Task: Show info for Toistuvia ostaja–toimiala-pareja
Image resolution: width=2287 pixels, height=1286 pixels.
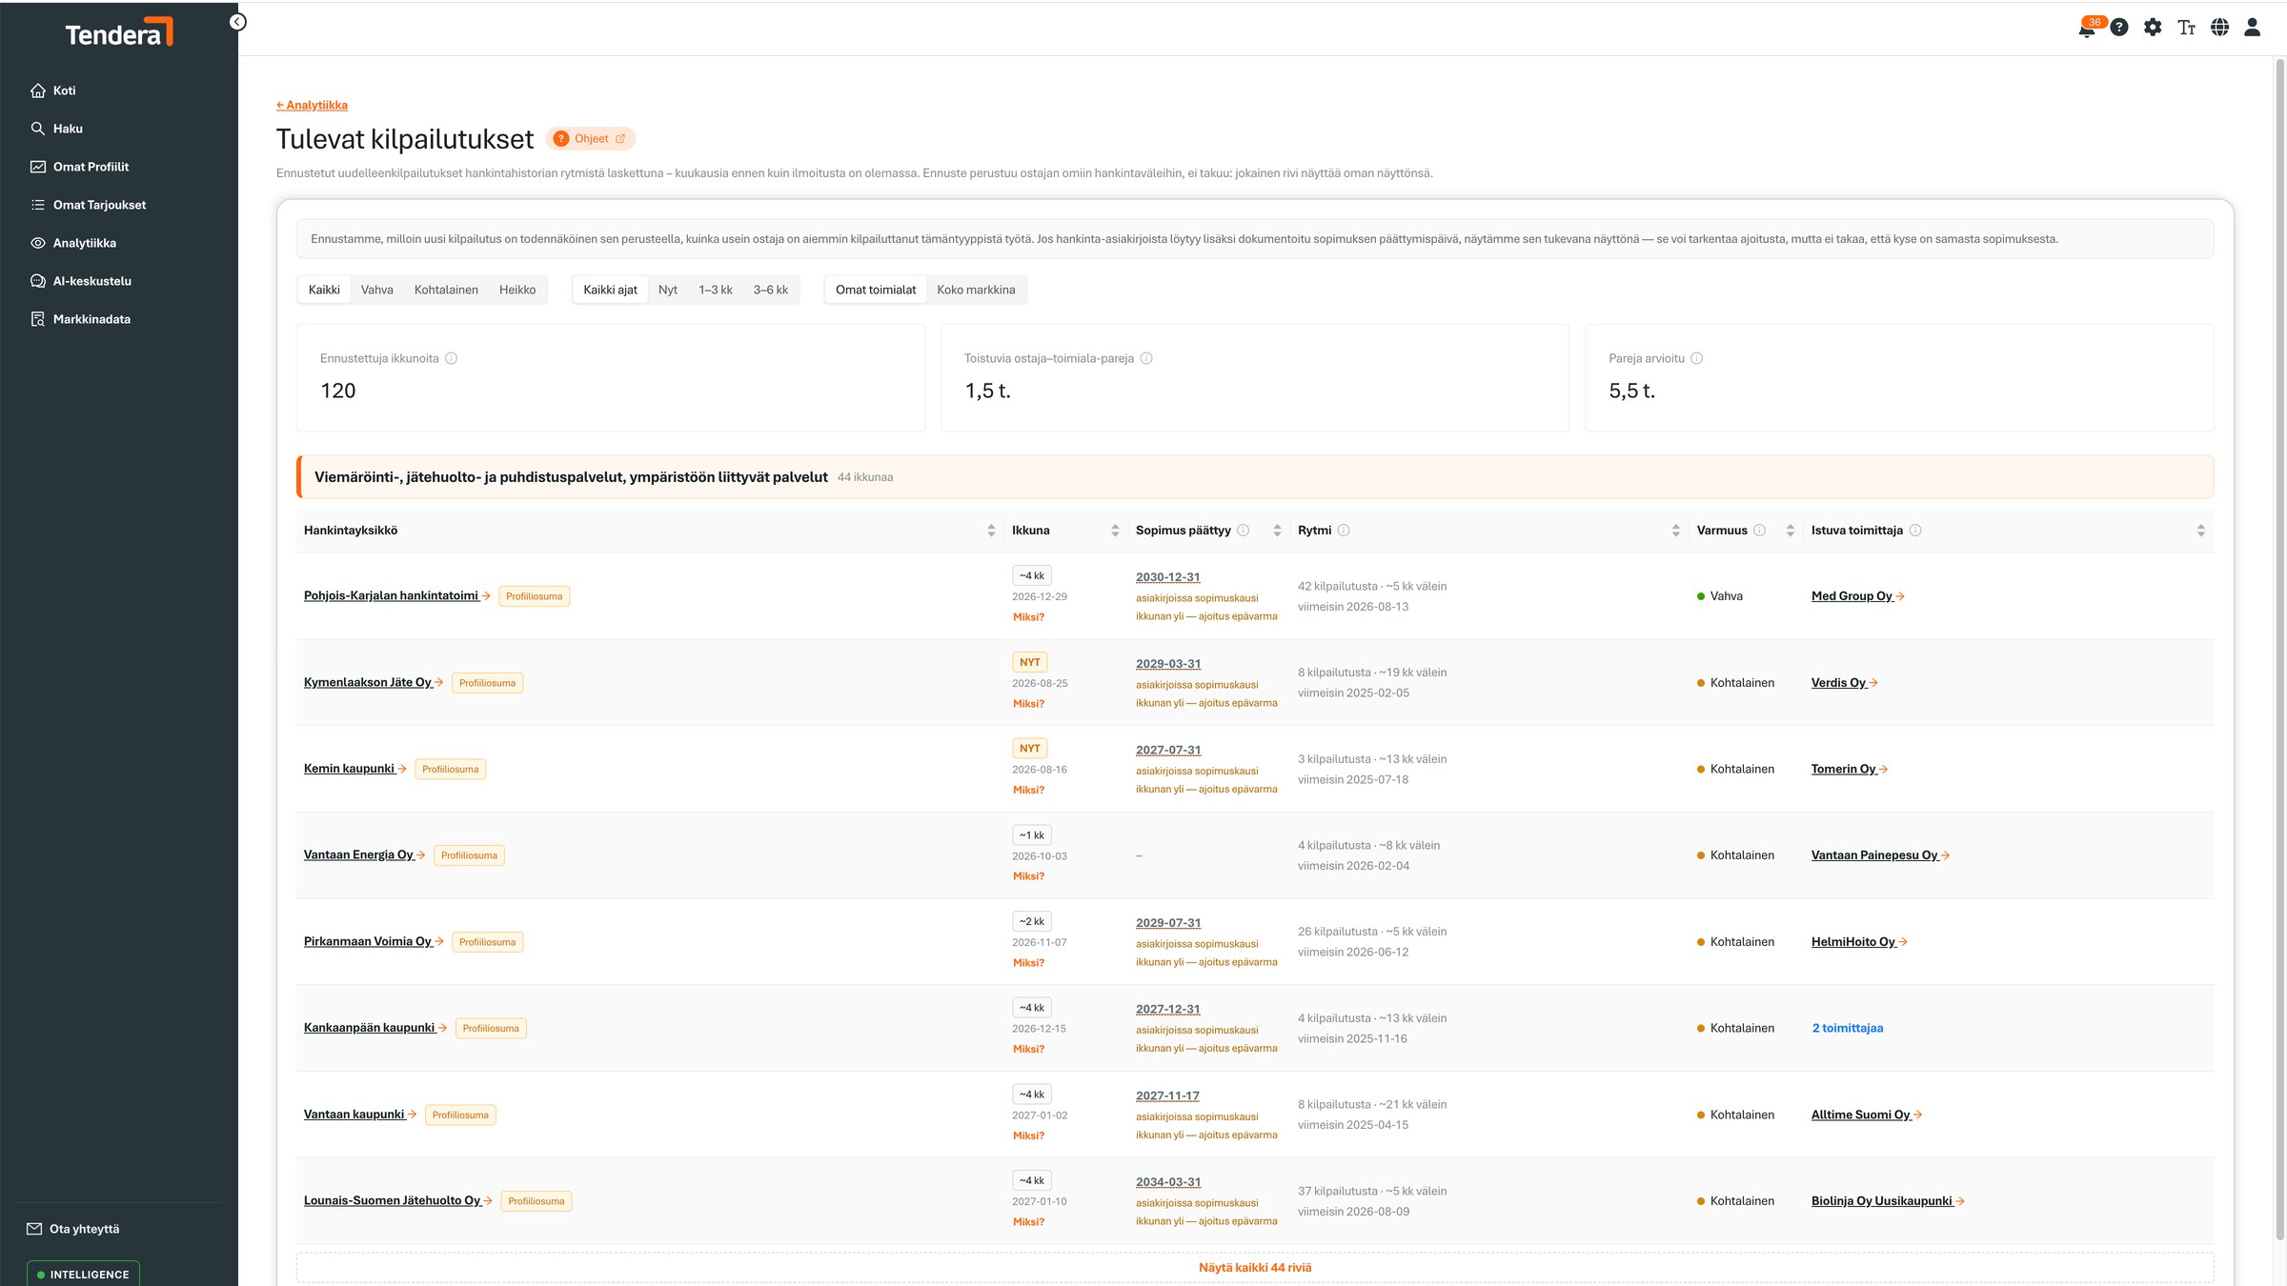Action: tap(1147, 359)
